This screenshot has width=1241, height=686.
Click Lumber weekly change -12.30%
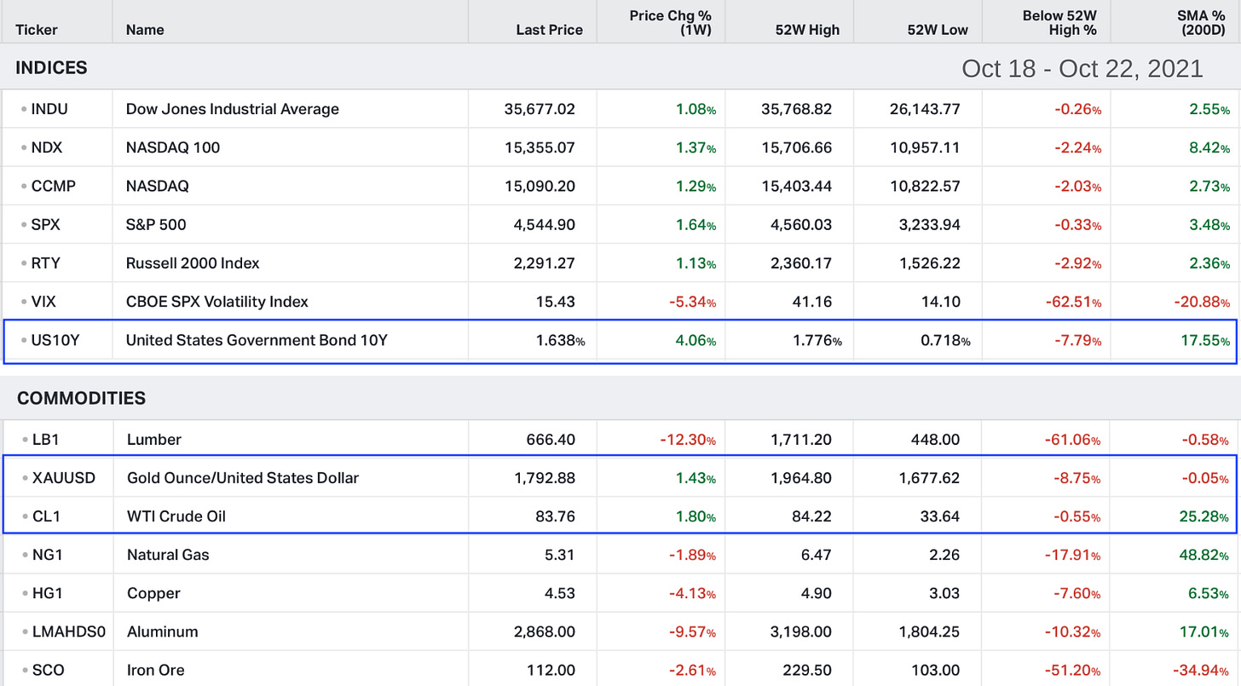coord(688,440)
